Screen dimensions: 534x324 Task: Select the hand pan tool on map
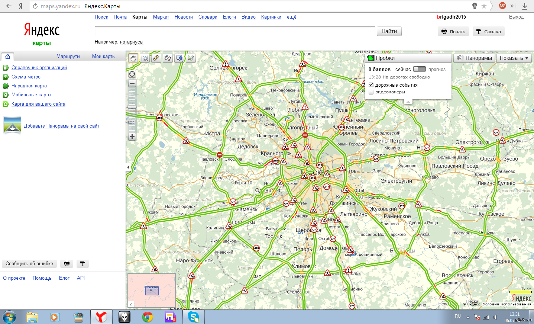coord(133,58)
